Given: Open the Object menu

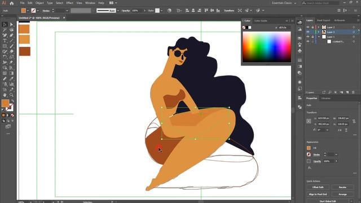Looking at the screenshot, I should pos(39,3).
